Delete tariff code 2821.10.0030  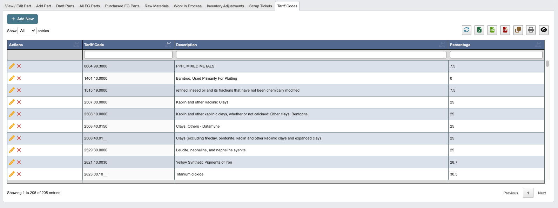(19, 162)
